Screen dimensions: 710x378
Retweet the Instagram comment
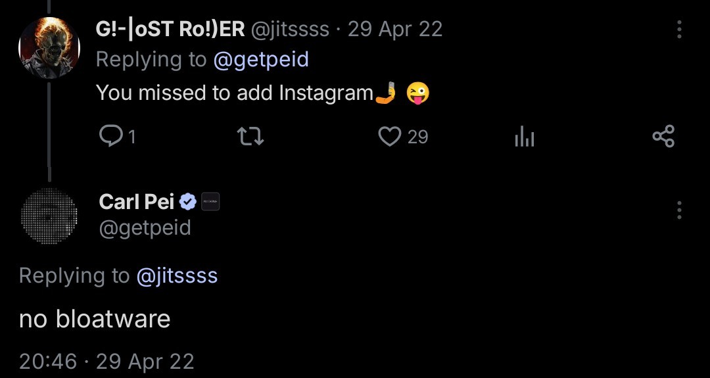click(250, 137)
